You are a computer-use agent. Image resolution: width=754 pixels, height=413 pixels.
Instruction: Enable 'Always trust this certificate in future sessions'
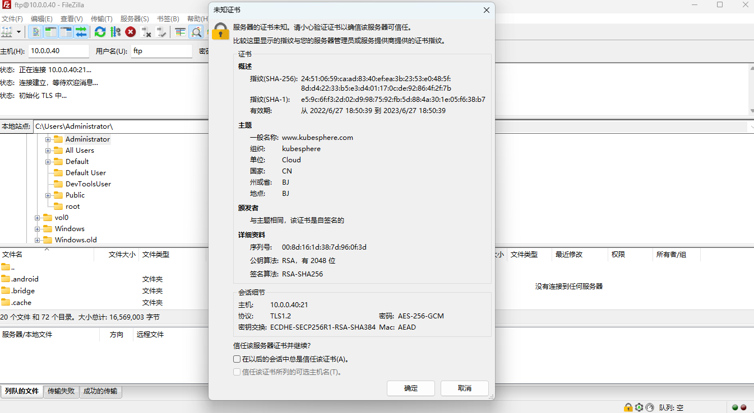click(x=237, y=359)
